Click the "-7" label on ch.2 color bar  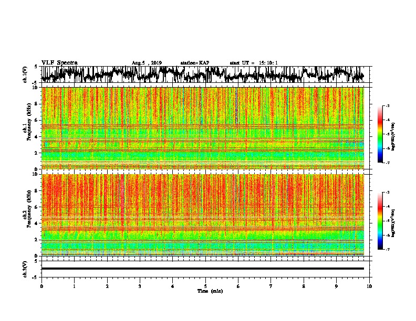pyautogui.click(x=388, y=249)
